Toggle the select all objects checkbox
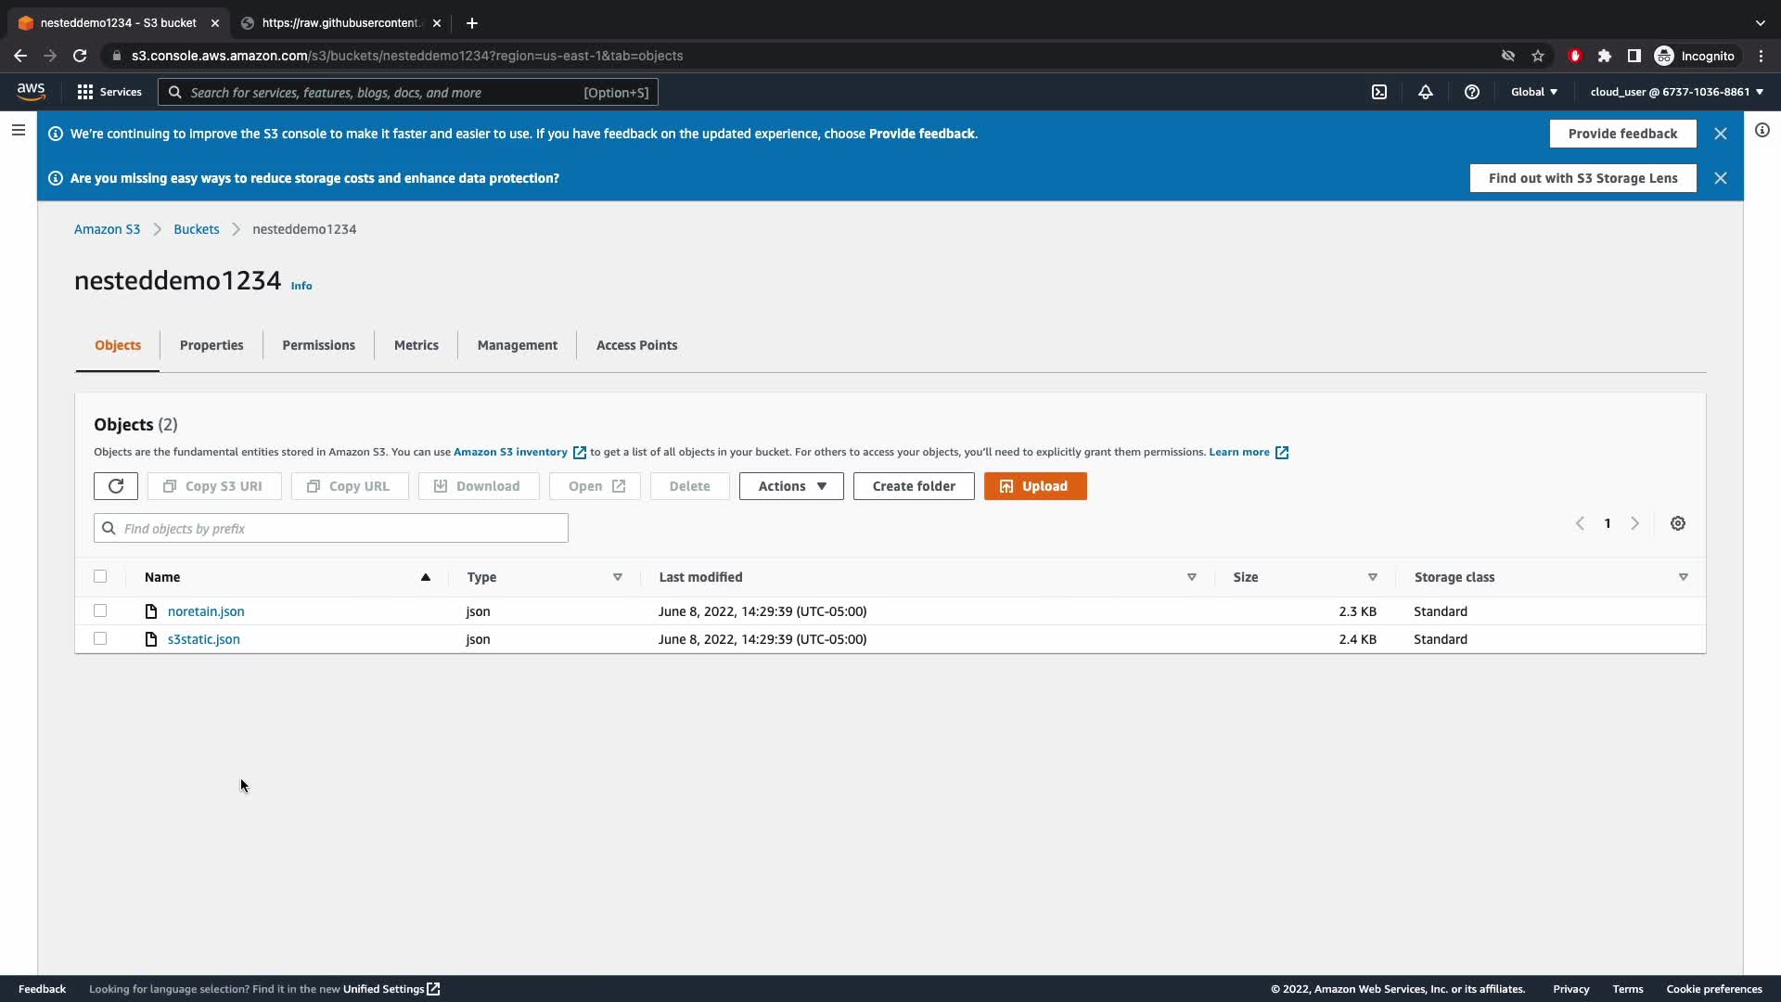This screenshot has width=1781, height=1002. (100, 576)
